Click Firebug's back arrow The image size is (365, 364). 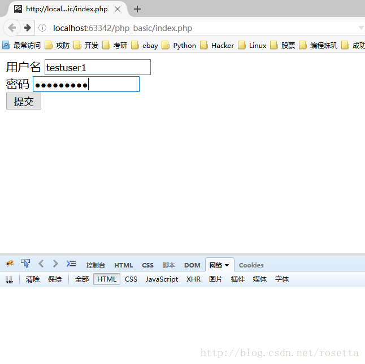41,264
